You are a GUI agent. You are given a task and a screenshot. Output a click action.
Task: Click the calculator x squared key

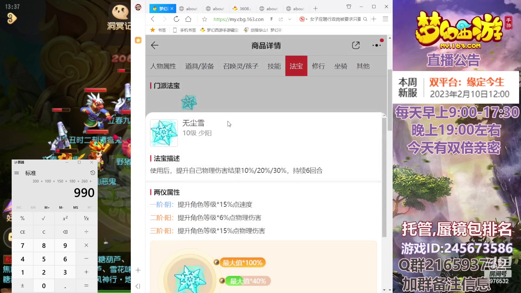coord(65,218)
